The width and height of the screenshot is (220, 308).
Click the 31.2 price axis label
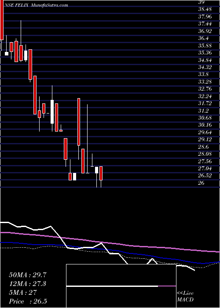(x=203, y=111)
